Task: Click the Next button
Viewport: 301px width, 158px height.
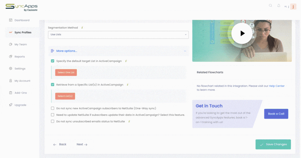Action: click(x=82, y=144)
